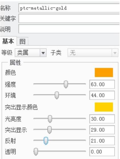Click the 名称 name input field
Screen dimensions: 120x159
tap(69, 8)
